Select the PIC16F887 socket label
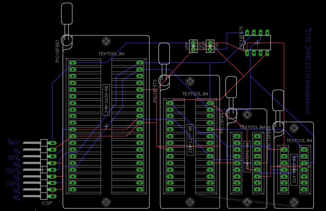 58,51
